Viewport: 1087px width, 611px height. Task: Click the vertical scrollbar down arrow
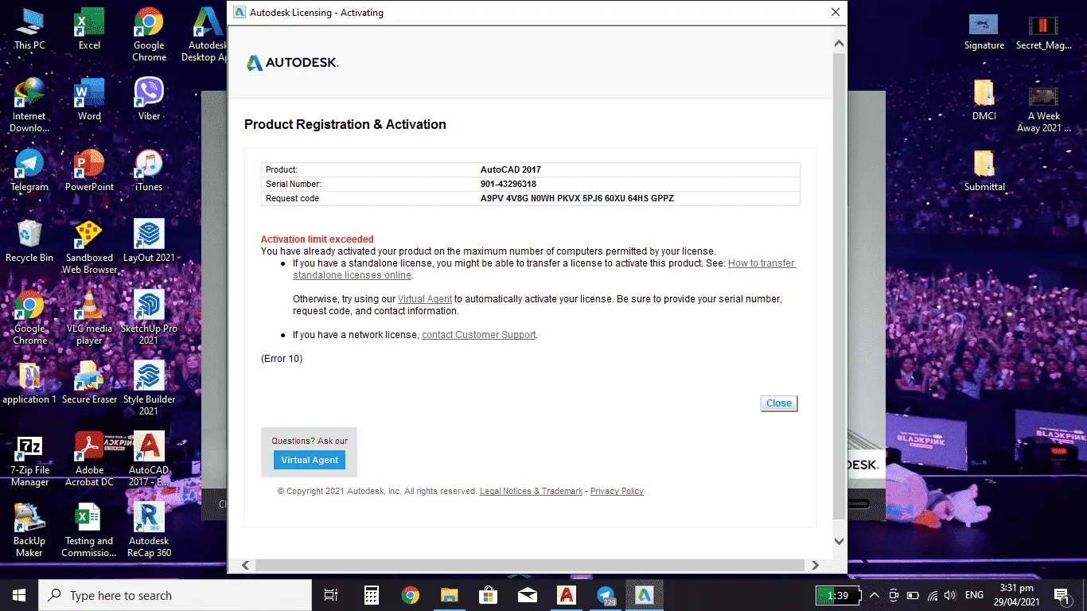pos(839,541)
